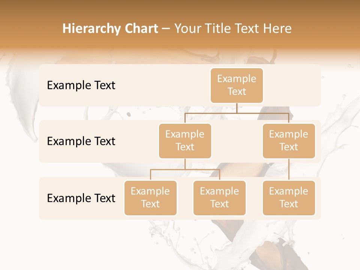Viewport: 360px width, 270px height.
Task: Select the middle box in the bottom level
Action: point(219,198)
